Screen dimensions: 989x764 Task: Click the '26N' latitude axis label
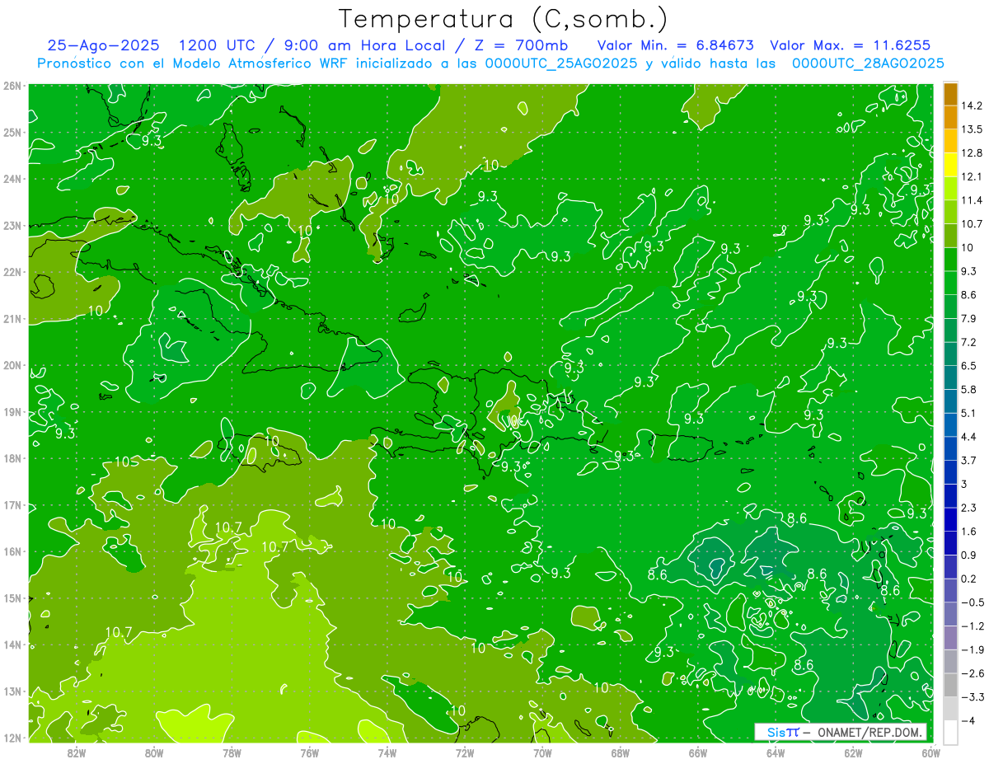click(x=12, y=86)
